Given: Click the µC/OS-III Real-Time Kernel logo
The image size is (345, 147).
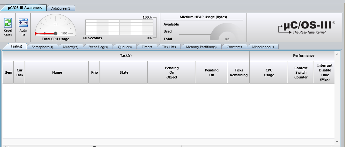Looking at the screenshot, I should (306, 27).
